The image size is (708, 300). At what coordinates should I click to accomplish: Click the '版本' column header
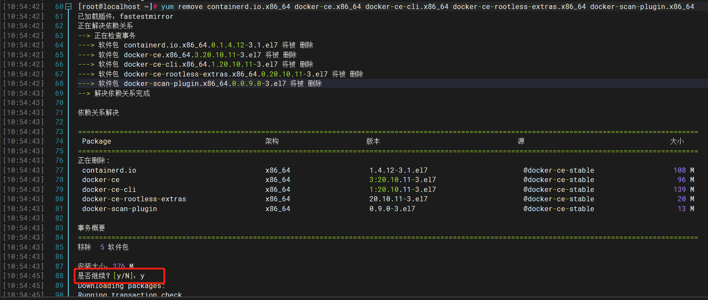click(373, 141)
